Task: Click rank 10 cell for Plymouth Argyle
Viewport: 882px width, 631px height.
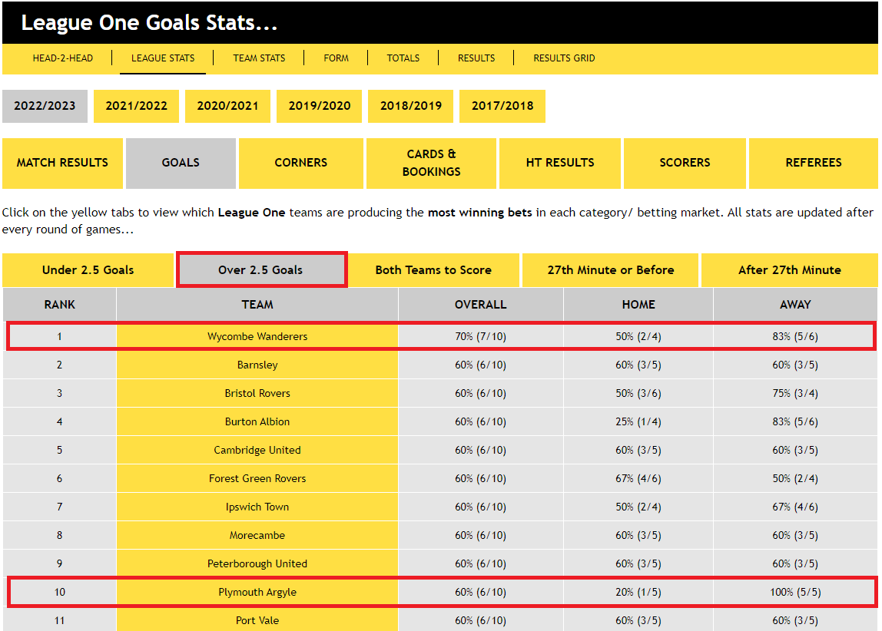Action: point(60,592)
